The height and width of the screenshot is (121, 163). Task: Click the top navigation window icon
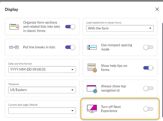[x=92, y=89]
